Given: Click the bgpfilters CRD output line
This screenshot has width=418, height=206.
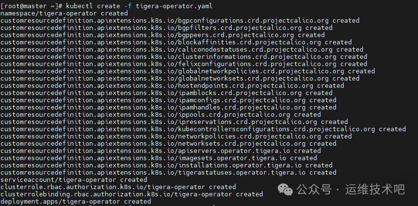Looking at the screenshot, I should pos(166,27).
